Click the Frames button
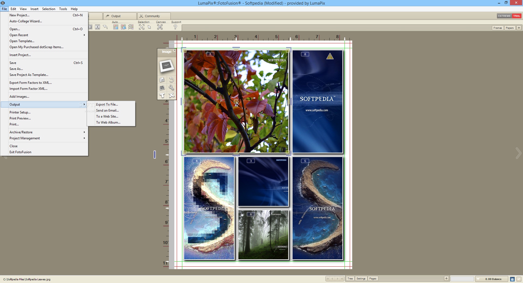Image resolution: width=523 pixels, height=283 pixels. coord(498,28)
